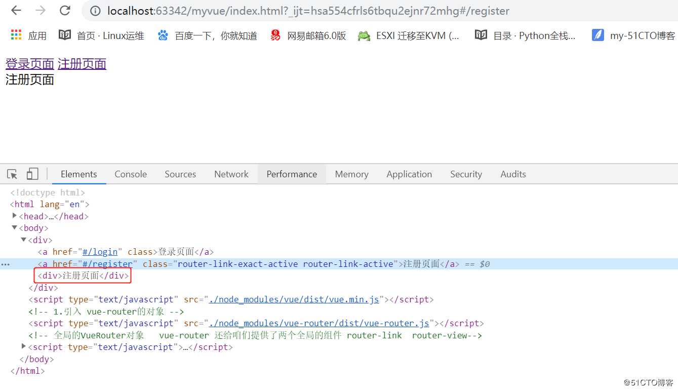Switch to the Audits tab
678x391 pixels.
(513, 174)
